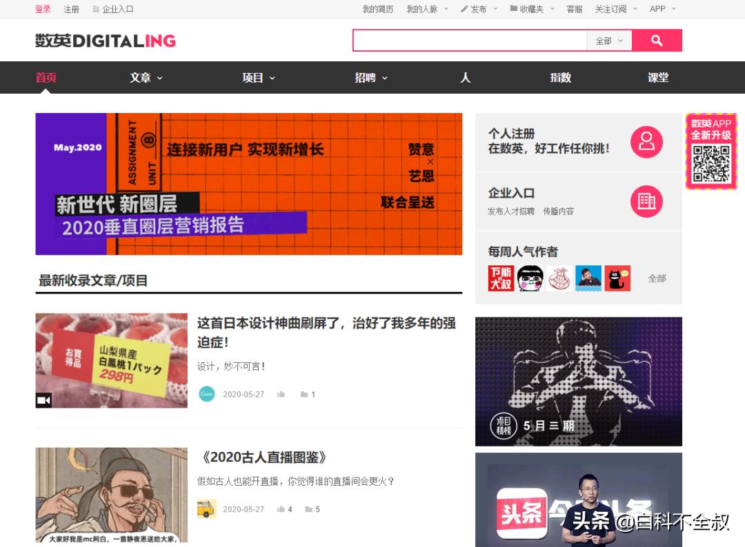Open the 指数 section from navigation
The width and height of the screenshot is (745, 547).
pos(560,78)
